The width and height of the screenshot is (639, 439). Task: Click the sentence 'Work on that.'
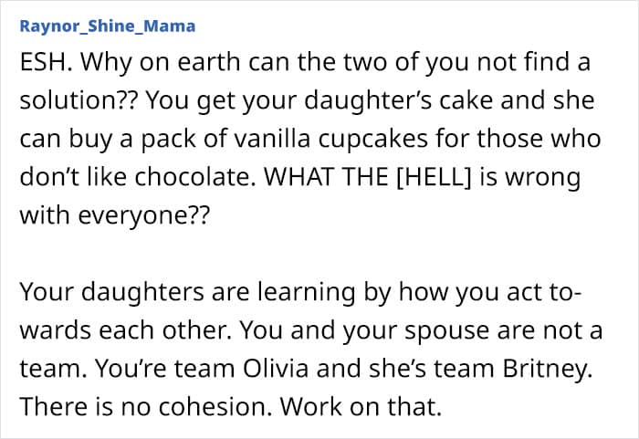(x=361, y=407)
